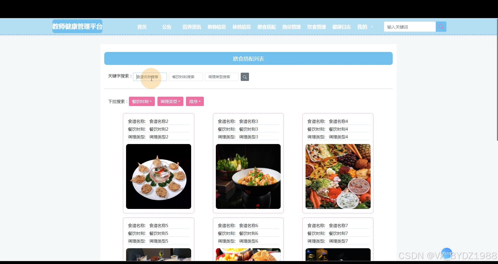Open 教师信息 in the navigation bar

217,27
